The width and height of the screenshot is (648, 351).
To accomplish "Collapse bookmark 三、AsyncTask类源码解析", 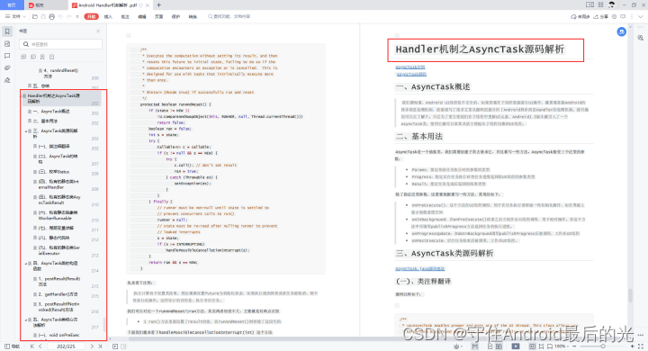I will tap(25, 131).
